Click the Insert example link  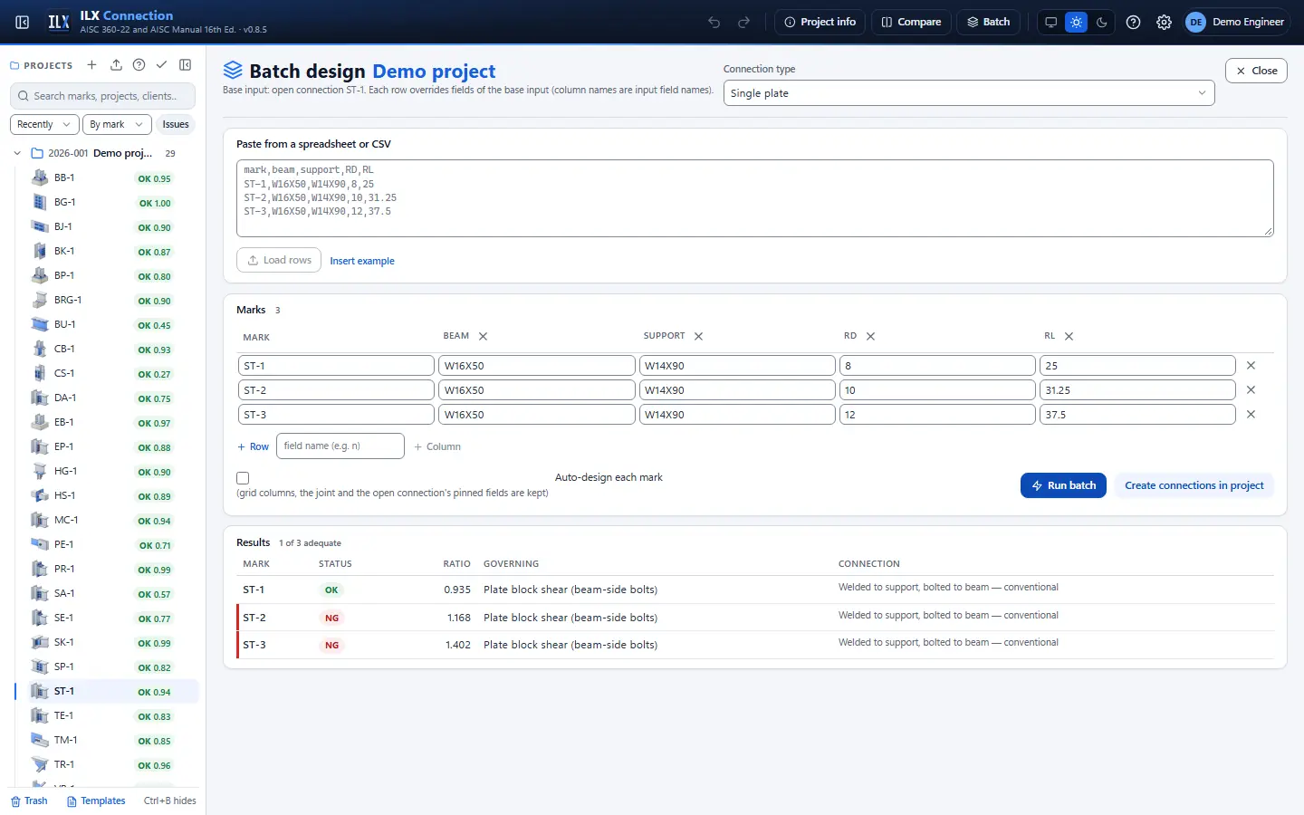[362, 261]
